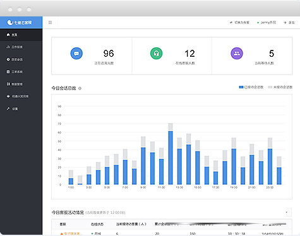Click the blue bar at 19:00
The image size is (300, 236).
[x=234, y=167]
